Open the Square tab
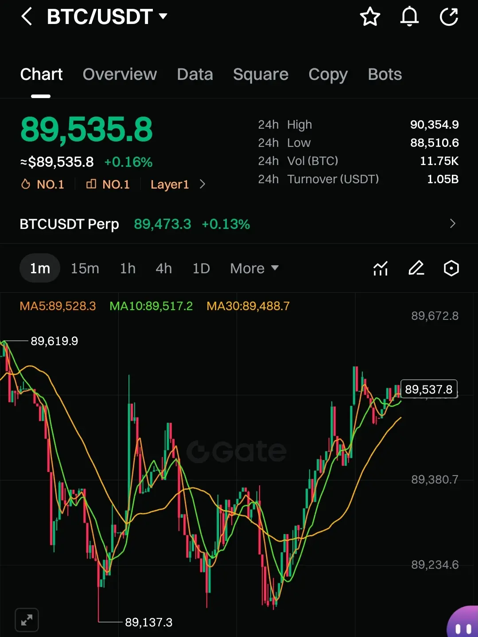Image resolution: width=478 pixels, height=637 pixels. pos(260,75)
